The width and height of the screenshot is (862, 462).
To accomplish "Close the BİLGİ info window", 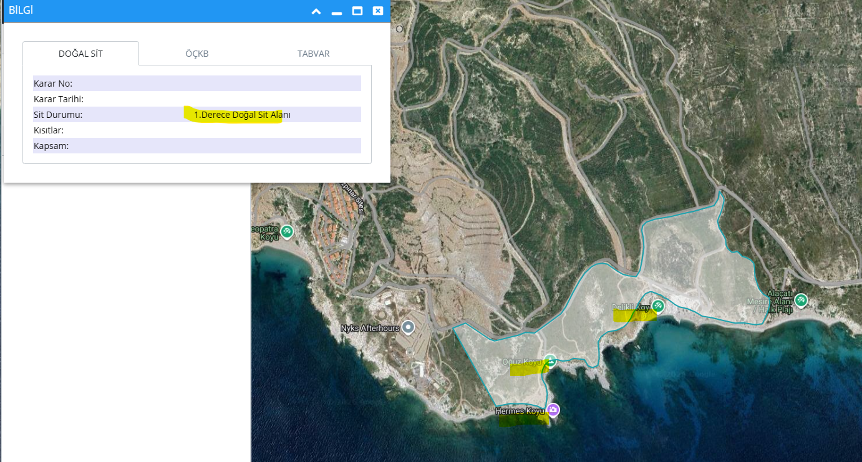I will [x=377, y=11].
